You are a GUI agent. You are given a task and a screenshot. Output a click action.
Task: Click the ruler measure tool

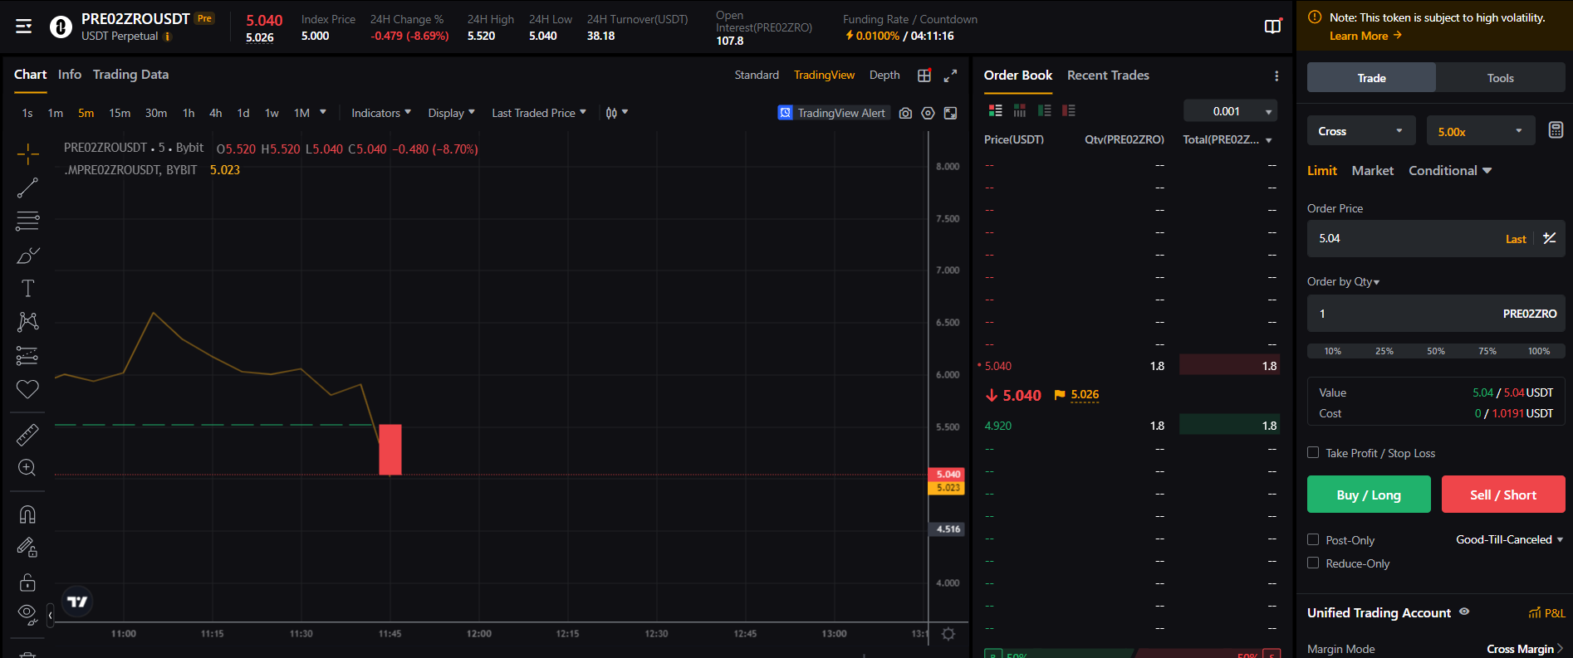pos(27,434)
